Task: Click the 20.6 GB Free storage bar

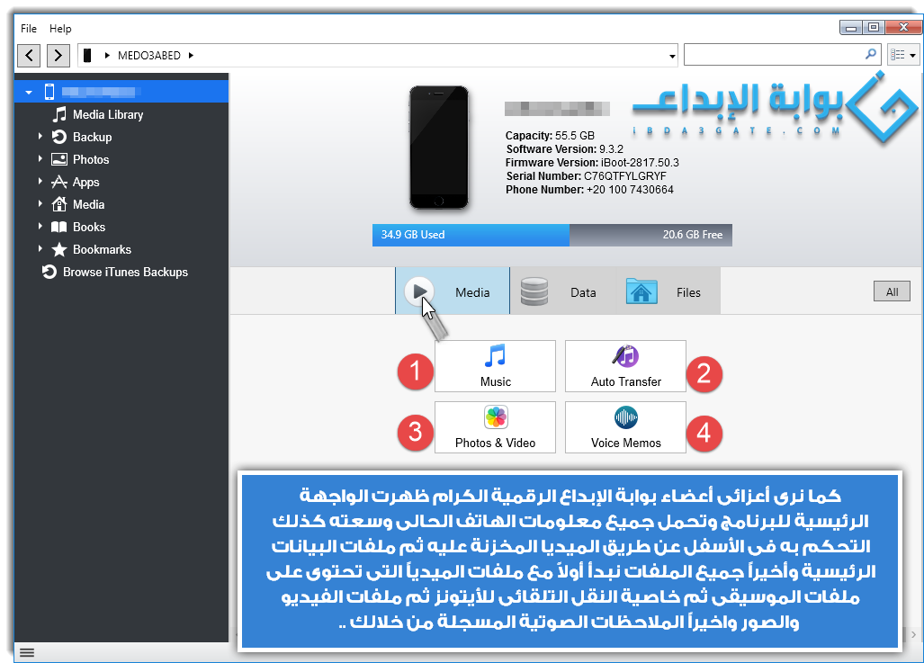Action: pyautogui.click(x=650, y=235)
